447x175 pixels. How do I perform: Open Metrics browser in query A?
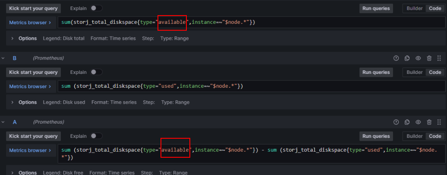click(30, 150)
